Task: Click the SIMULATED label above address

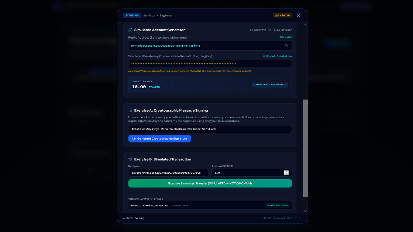Action: (x=286, y=37)
